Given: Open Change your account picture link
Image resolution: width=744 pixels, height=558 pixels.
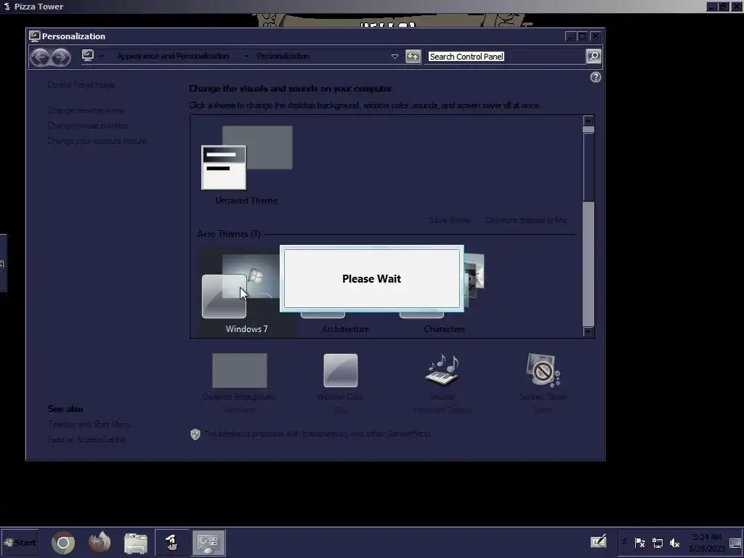Looking at the screenshot, I should coord(97,141).
